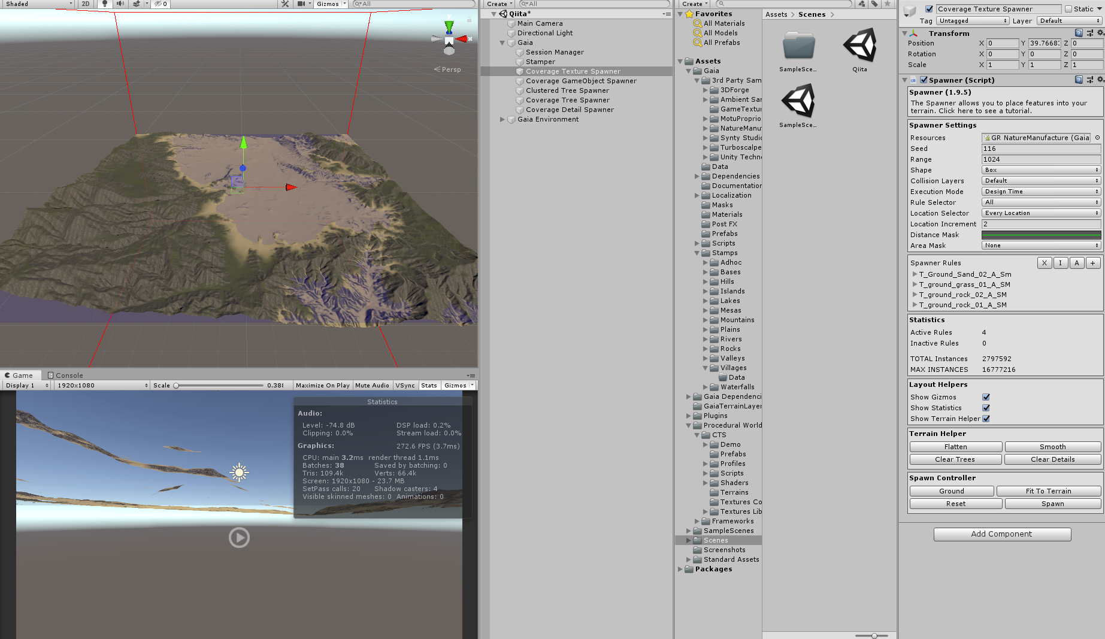This screenshot has height=639, width=1105.
Task: Uncheck the Show Gizmos checkbox
Action: (986, 397)
